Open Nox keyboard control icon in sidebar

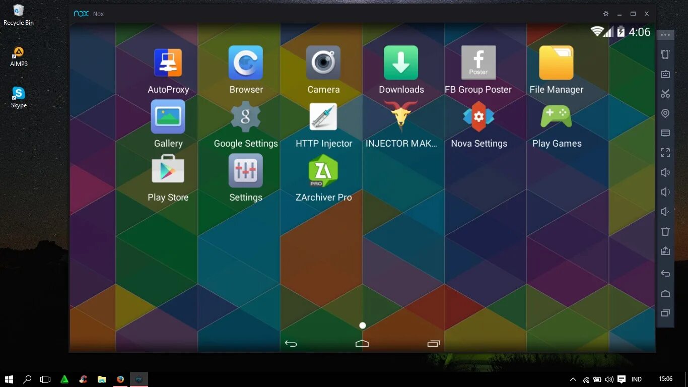point(665,74)
